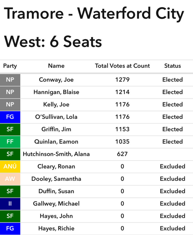Open candidate Quinlan, Eamon
Viewport: 193px width, 235px height.
(56, 142)
